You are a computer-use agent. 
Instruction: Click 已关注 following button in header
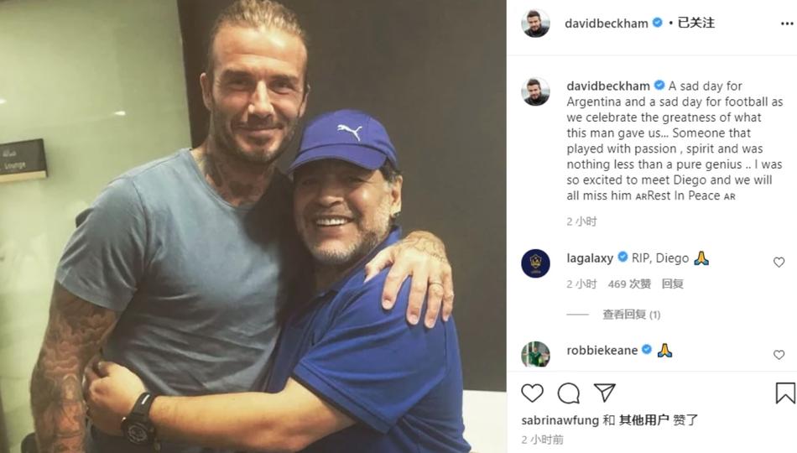(x=696, y=23)
